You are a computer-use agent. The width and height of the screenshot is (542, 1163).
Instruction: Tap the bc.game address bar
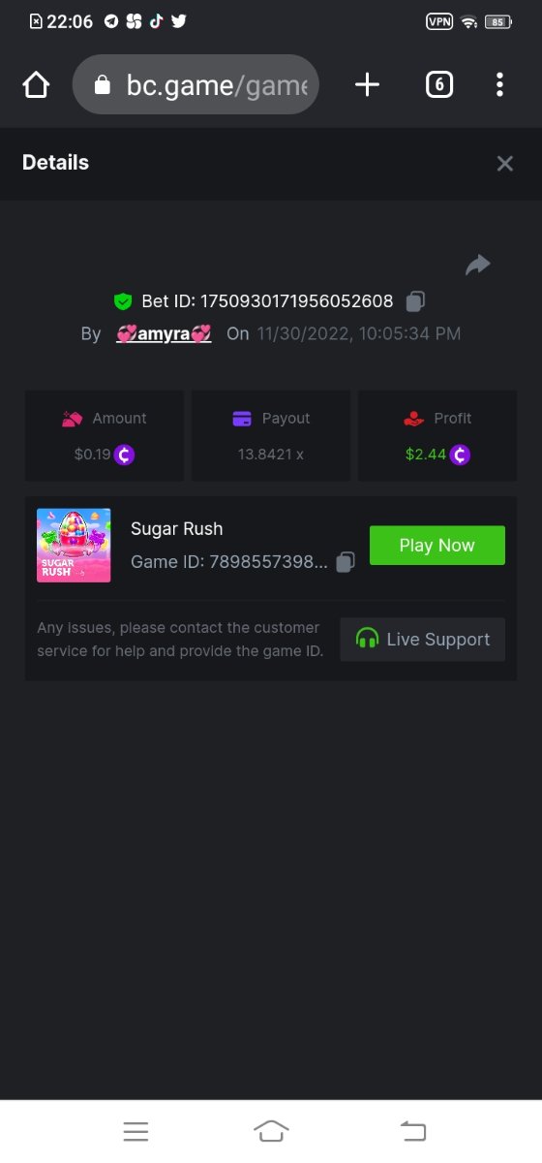pos(196,85)
